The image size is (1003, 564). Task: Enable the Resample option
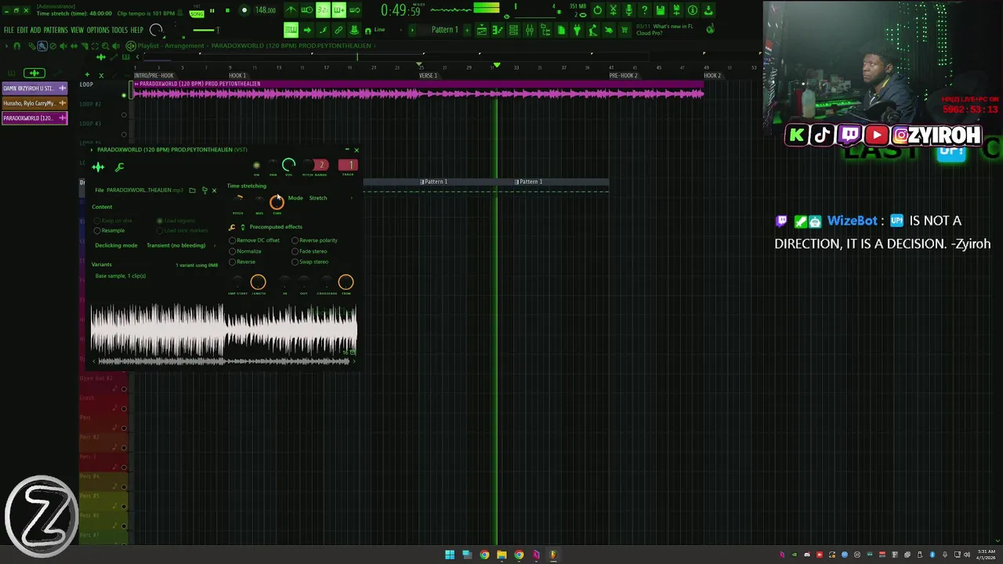[110, 230]
